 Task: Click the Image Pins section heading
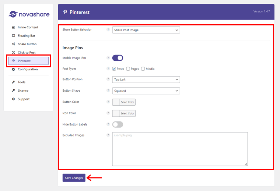[x=73, y=48]
